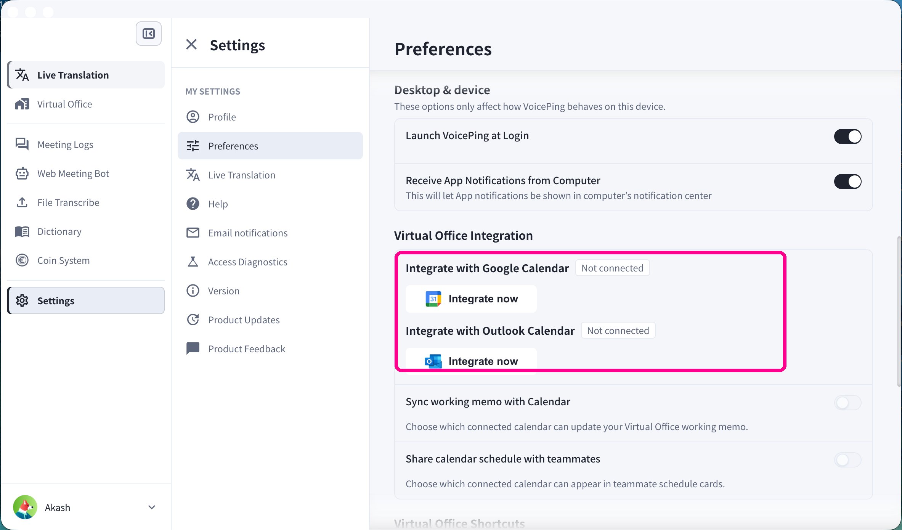
Task: Click the Live Translation icon in settings list
Action: 193,175
